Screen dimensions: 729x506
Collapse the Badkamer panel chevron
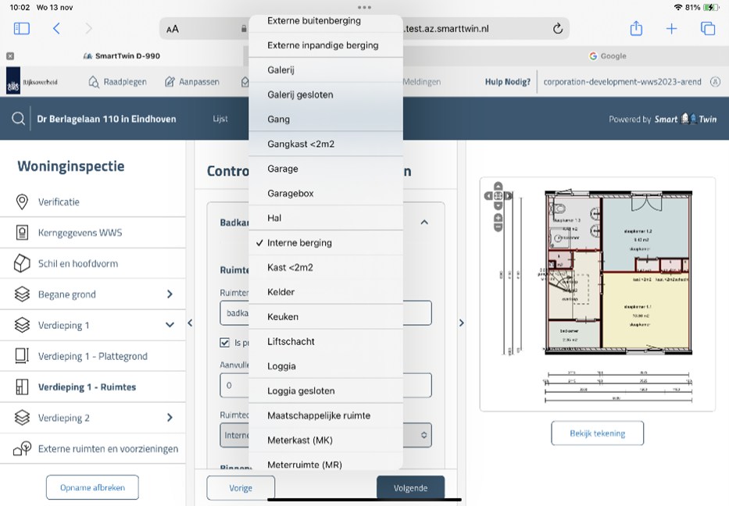tap(424, 223)
